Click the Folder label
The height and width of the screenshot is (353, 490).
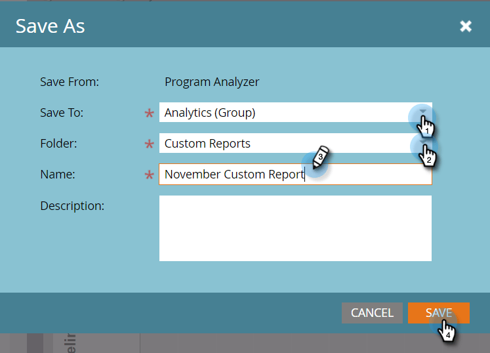click(57, 143)
